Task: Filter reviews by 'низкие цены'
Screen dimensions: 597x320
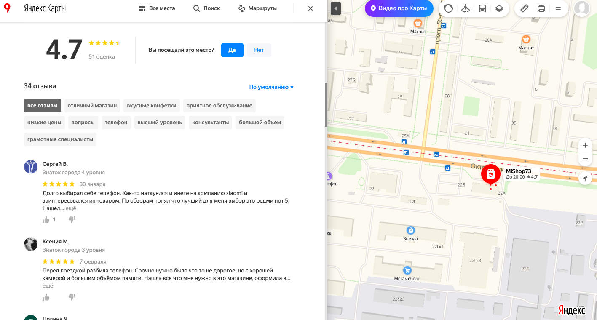Action: 44,123
